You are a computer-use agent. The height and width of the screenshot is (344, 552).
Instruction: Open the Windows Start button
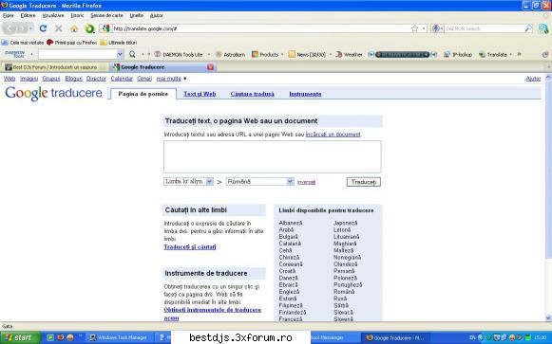(x=20, y=337)
